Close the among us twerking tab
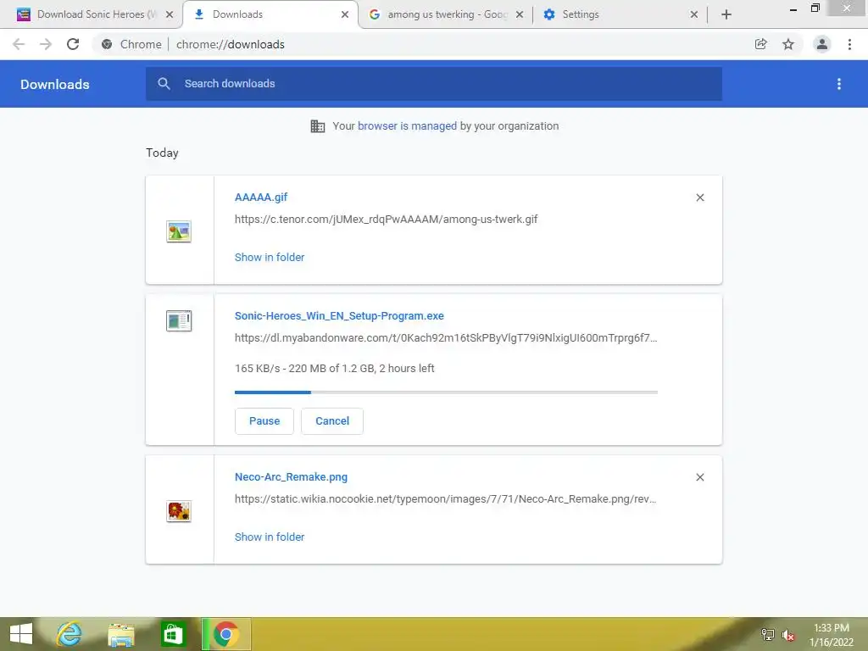This screenshot has width=868, height=651. click(x=520, y=14)
